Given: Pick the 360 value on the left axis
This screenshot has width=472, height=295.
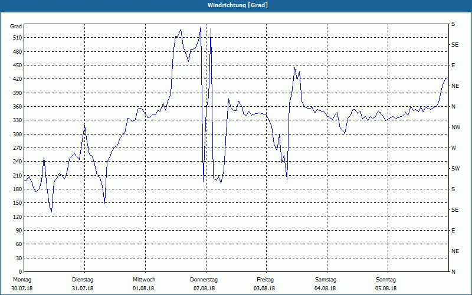Looking at the screenshot, I should pos(17,107).
